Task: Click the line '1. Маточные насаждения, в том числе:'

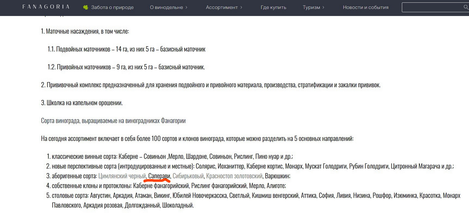Action: point(85,31)
